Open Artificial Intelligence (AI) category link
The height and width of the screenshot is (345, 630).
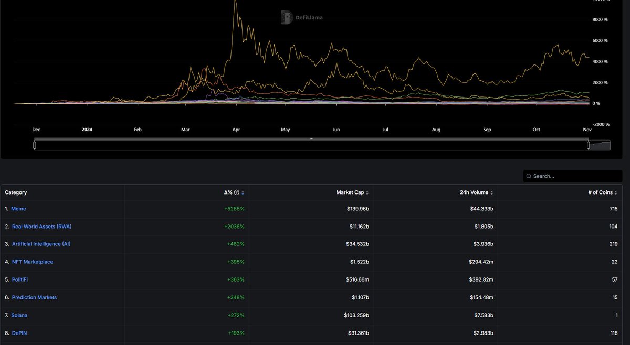(x=41, y=244)
